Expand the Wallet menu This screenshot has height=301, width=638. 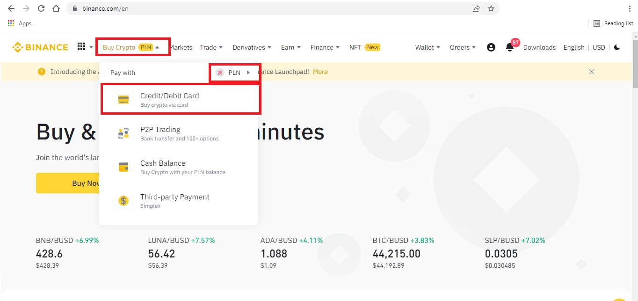pos(428,47)
